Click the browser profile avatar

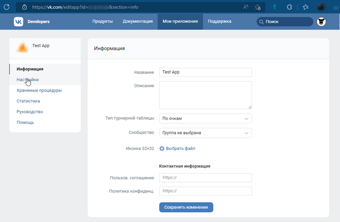[321, 7]
